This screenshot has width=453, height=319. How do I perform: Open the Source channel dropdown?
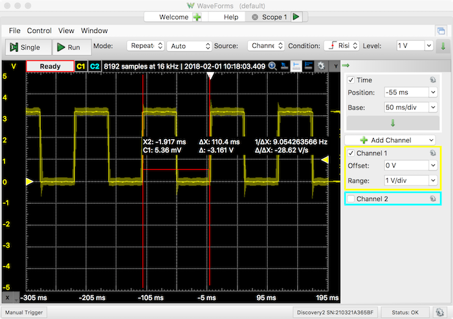pyautogui.click(x=266, y=46)
